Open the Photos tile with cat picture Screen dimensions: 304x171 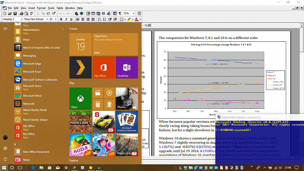(x=127, y=98)
